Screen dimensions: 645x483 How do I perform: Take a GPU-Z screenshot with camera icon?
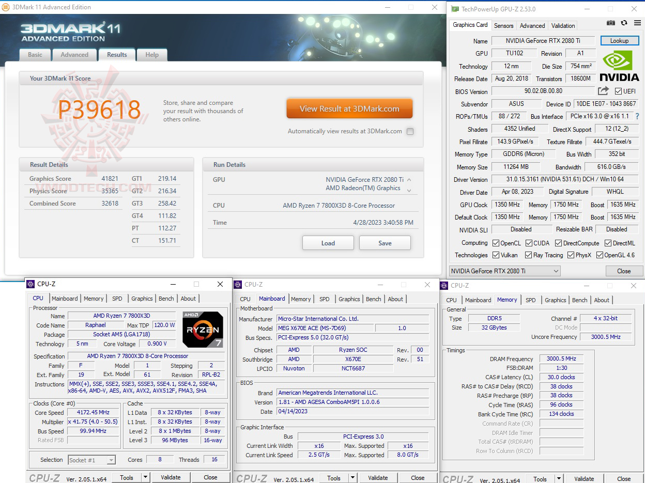click(x=611, y=23)
